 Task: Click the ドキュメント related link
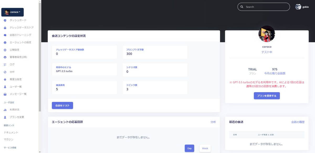(x=11, y=133)
